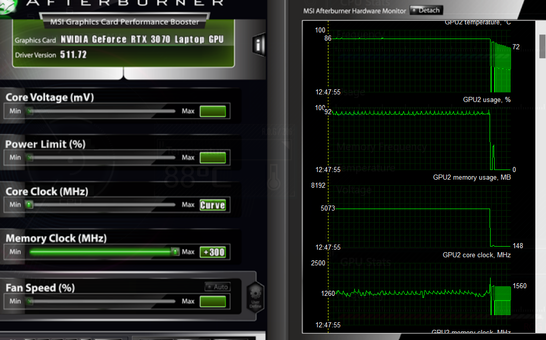This screenshot has height=340, width=546.
Task: Click the Core Voltage value field
Action: [213, 111]
